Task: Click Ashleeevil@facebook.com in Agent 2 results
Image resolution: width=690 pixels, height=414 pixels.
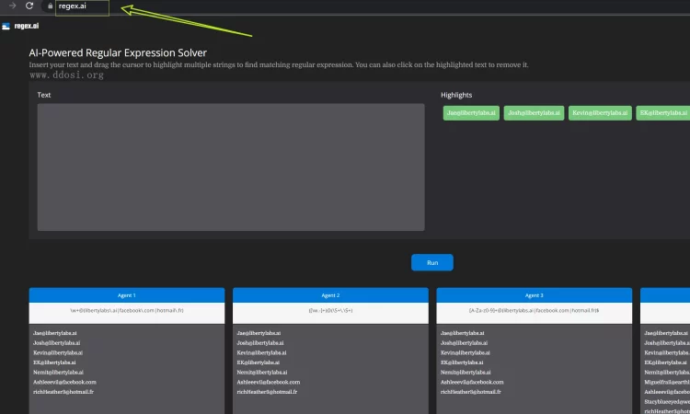Action: [x=269, y=382]
